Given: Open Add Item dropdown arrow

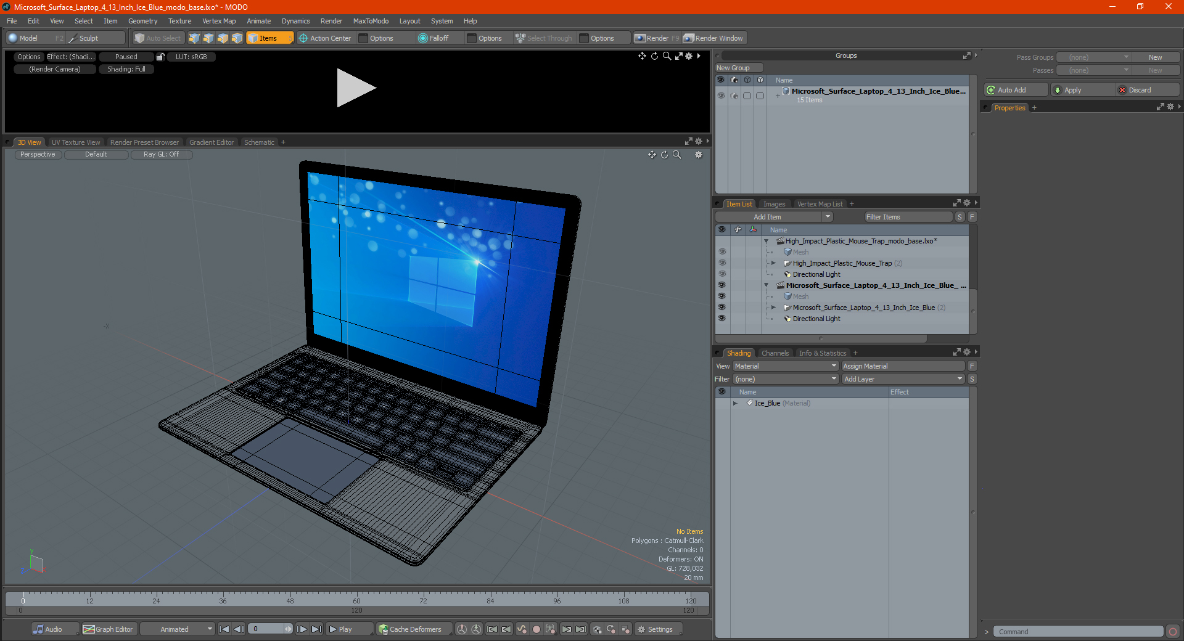Looking at the screenshot, I should [828, 217].
